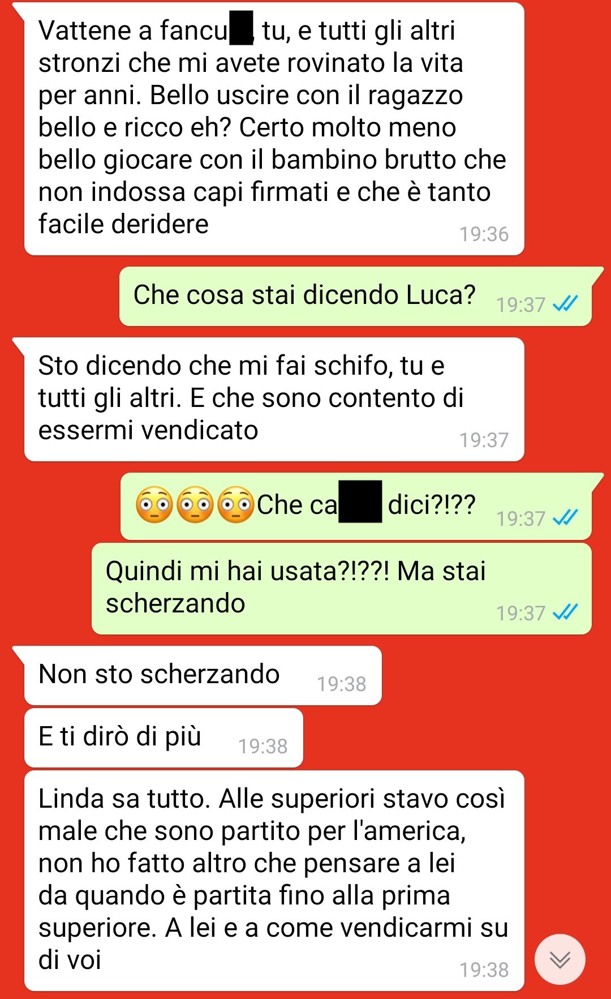Image resolution: width=611 pixels, height=999 pixels.
Task: Tap the scroll-to-bottom chevron button
Action: pyautogui.click(x=560, y=959)
